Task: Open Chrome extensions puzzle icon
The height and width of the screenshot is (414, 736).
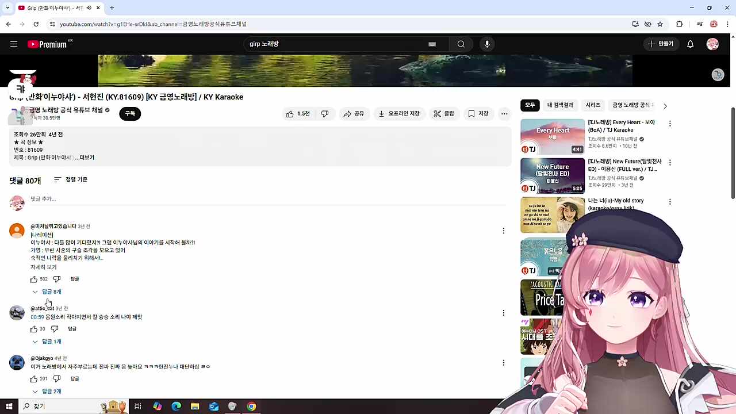Action: pyautogui.click(x=680, y=24)
